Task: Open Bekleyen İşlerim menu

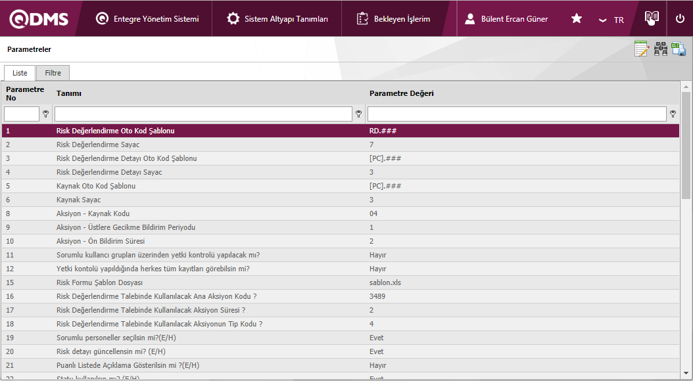Action: pyautogui.click(x=393, y=19)
